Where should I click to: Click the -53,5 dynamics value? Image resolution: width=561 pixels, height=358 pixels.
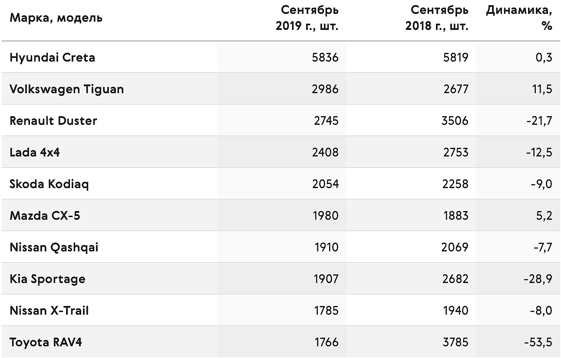click(538, 342)
